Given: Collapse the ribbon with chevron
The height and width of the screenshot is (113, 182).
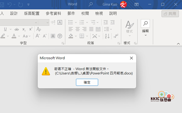Looking at the screenshot, I should pos(178,44).
